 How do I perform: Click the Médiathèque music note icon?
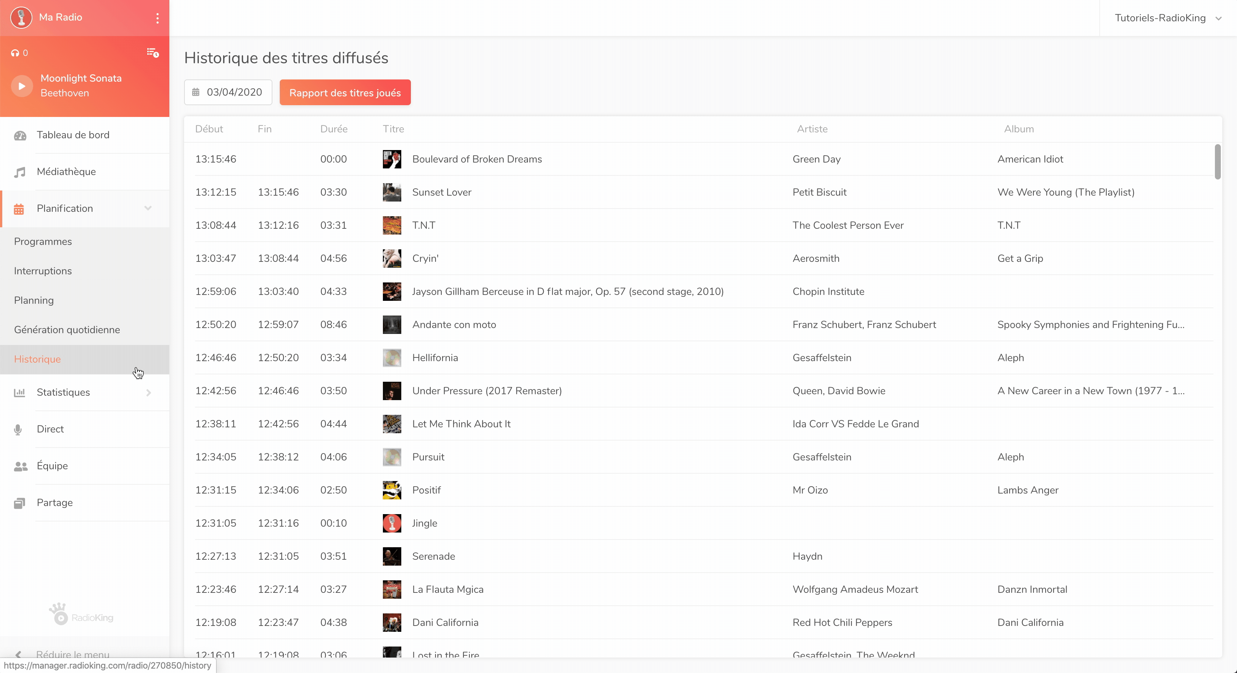pyautogui.click(x=20, y=172)
